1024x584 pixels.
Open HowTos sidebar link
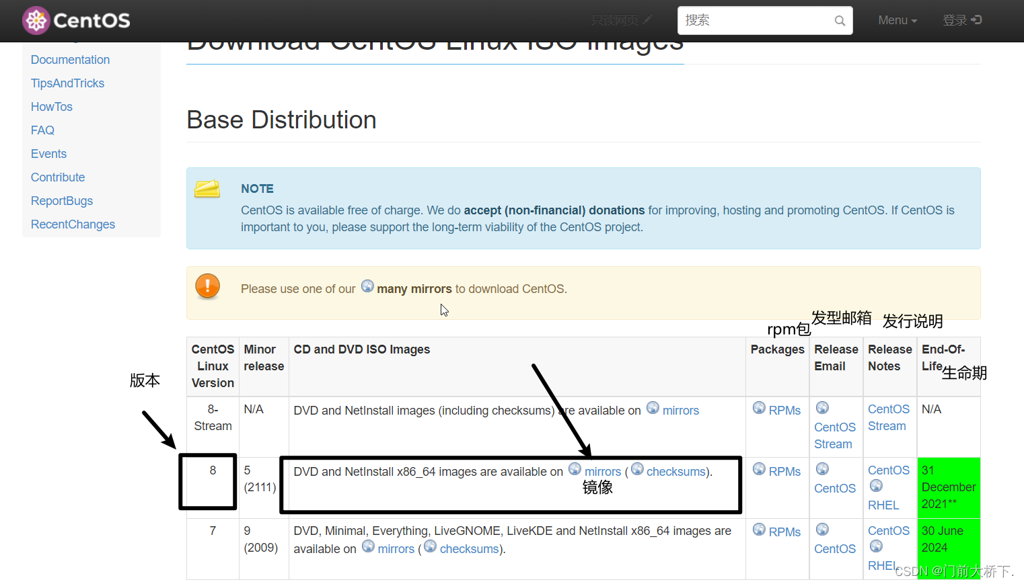51,107
